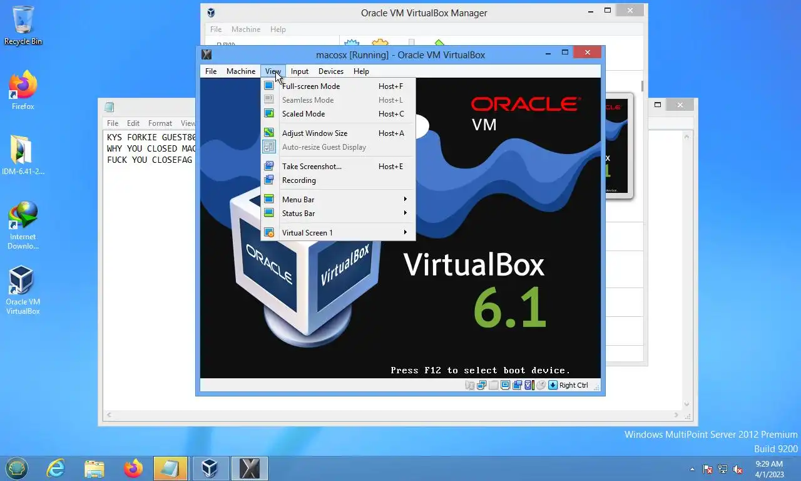Open the VM window Machine menu

[241, 71]
